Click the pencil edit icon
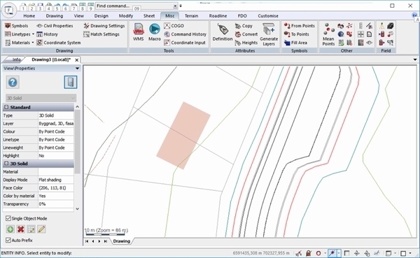The image size is (420, 258). [41, 229]
